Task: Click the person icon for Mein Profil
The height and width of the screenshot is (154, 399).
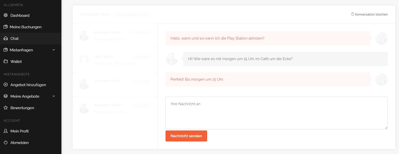Action: point(6,131)
